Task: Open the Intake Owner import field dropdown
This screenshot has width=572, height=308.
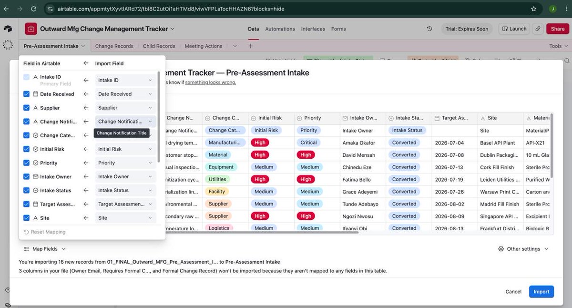Action: 125,176
